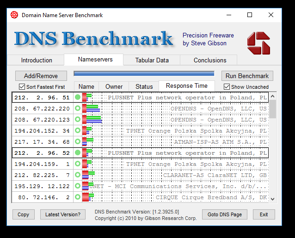Click the benchmark progress bar
Image resolution: width=295 pixels, height=238 pixels.
(x=144, y=73)
